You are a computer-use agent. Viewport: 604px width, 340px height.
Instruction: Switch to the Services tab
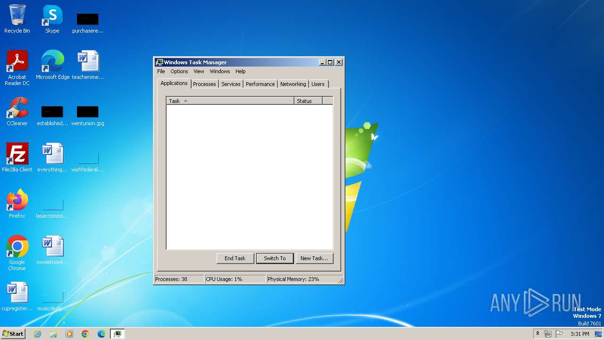231,84
